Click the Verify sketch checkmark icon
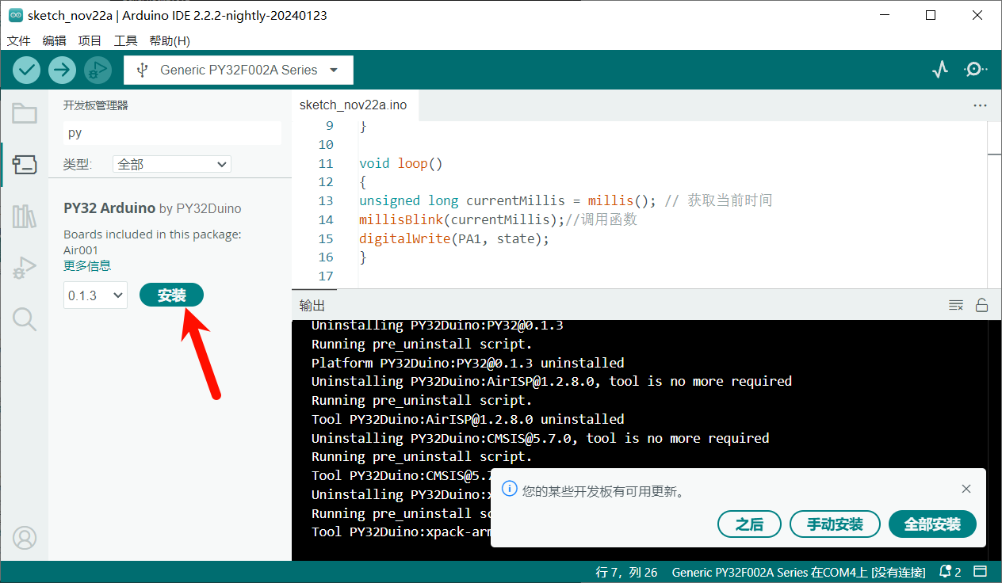 [26, 70]
